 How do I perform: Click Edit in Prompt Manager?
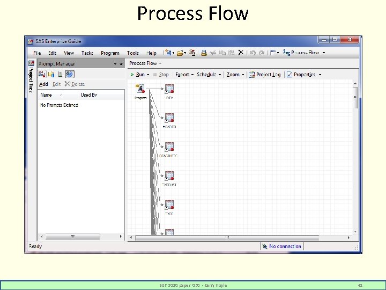click(x=56, y=84)
